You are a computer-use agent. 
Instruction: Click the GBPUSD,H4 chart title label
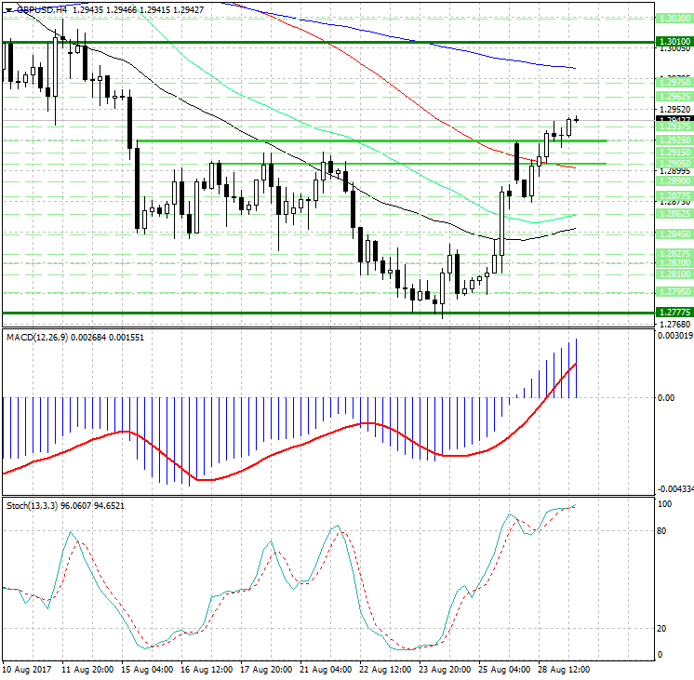39,7
